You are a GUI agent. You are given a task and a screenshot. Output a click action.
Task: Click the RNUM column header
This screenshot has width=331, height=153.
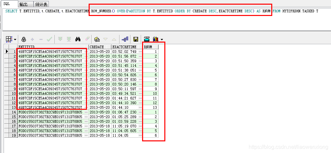pyautogui.click(x=151, y=47)
